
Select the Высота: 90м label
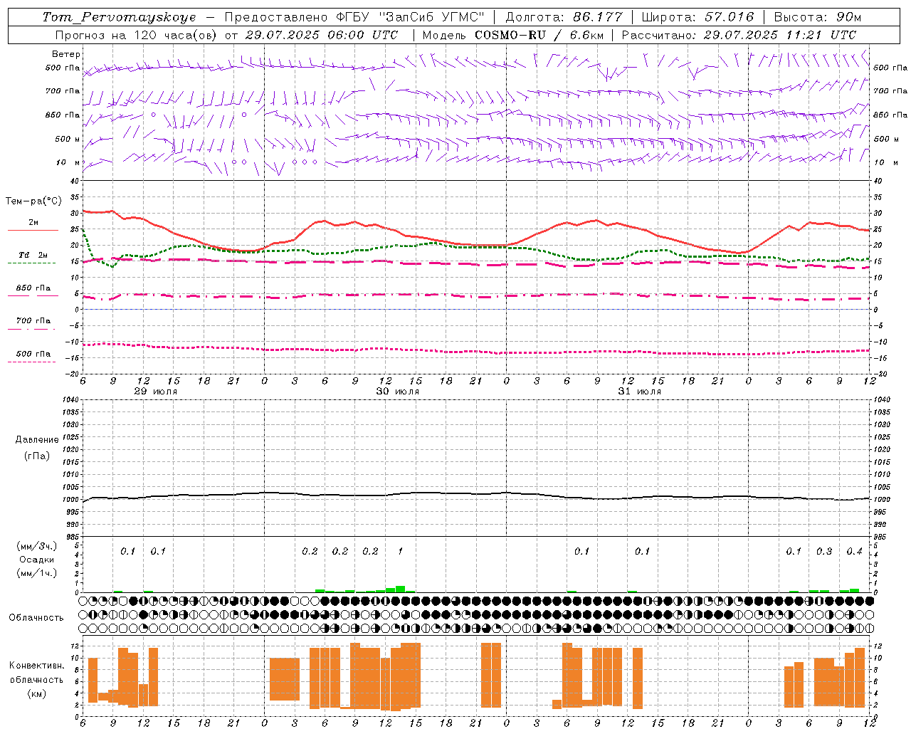tap(817, 17)
